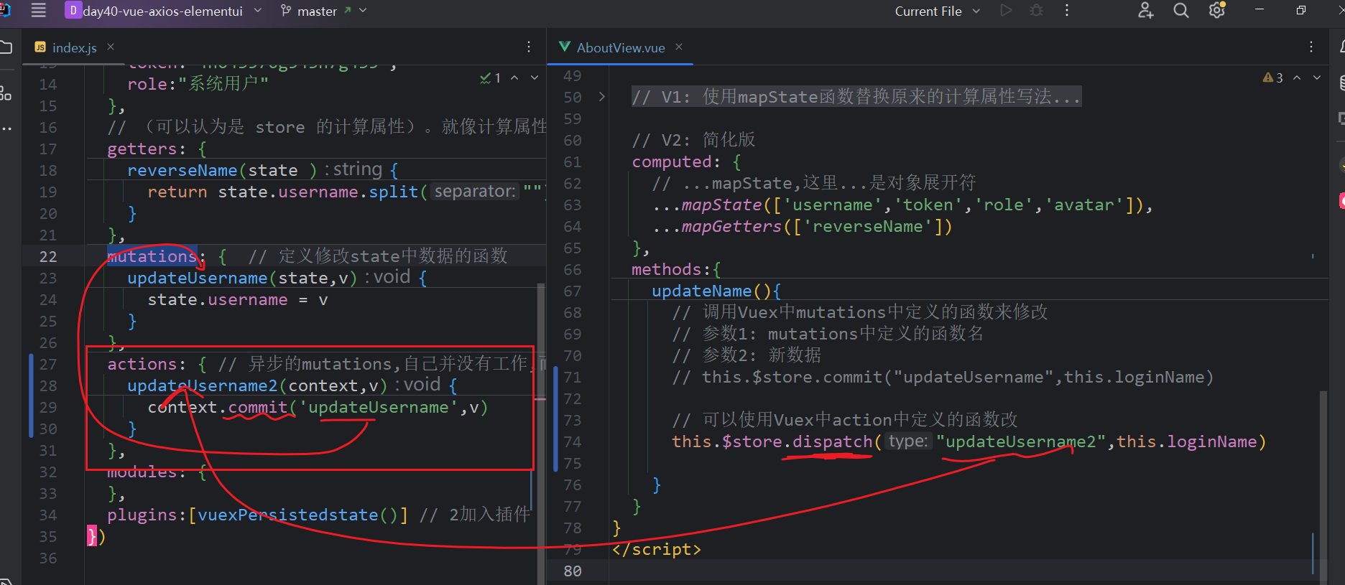The image size is (1345, 585).
Task: Click the Run (play) icon
Action: coord(1006,11)
